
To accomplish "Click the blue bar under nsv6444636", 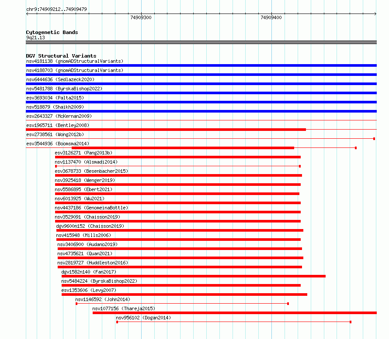I will pos(201,84).
